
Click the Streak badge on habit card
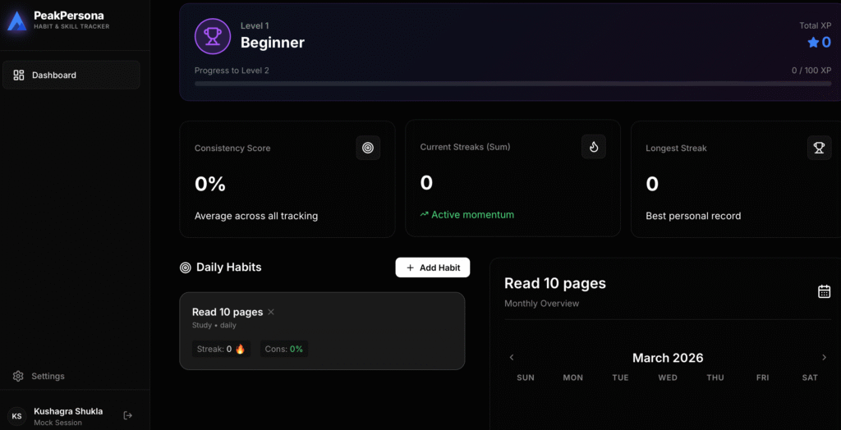[x=222, y=349]
